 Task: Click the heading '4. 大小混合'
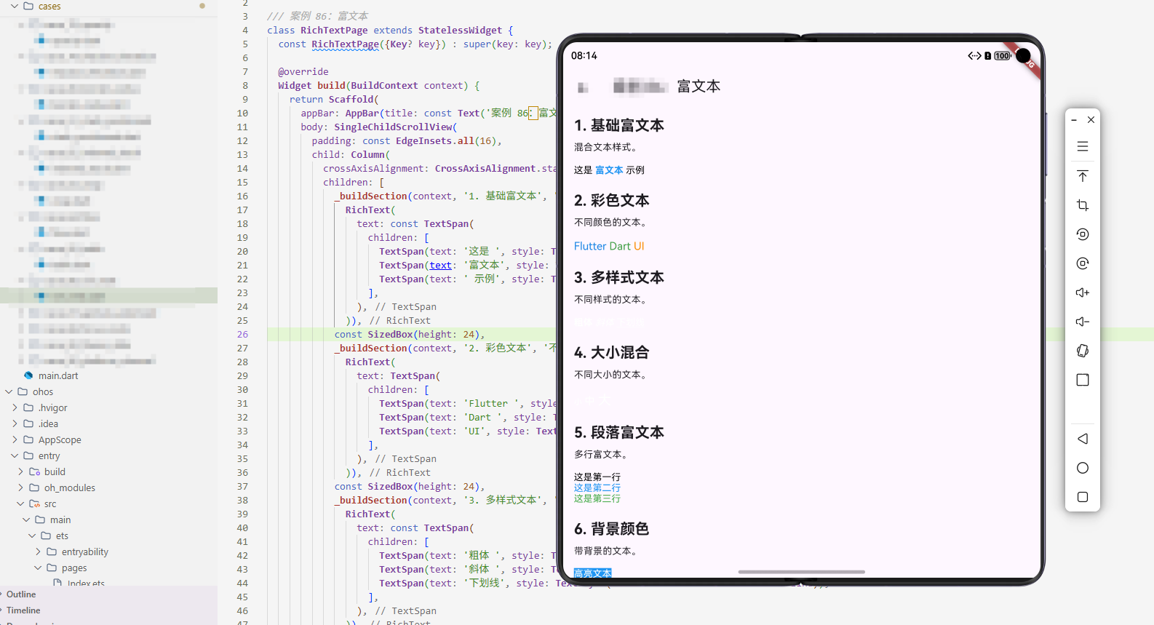pos(612,352)
